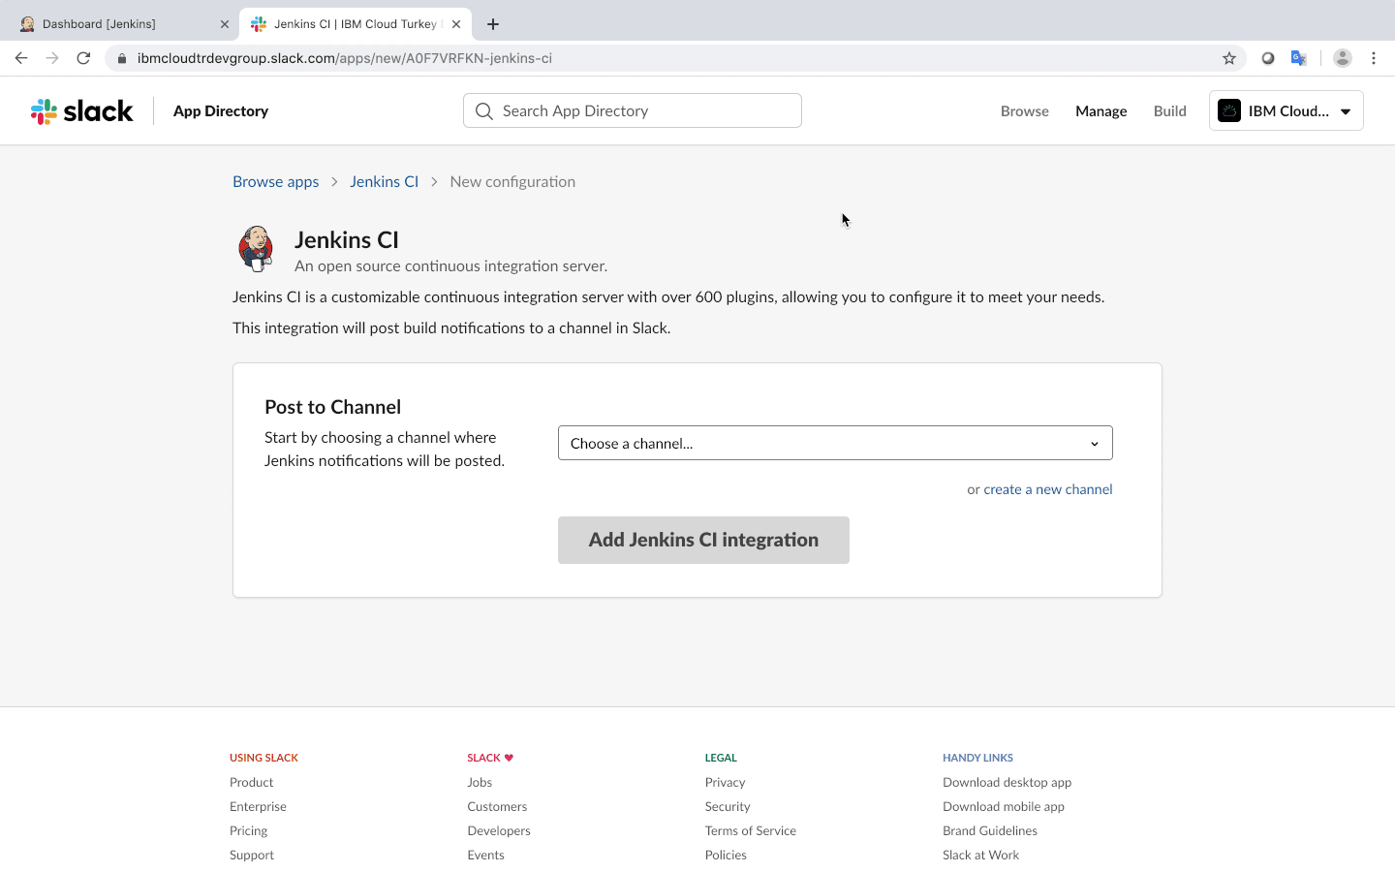Image resolution: width=1395 pixels, height=872 pixels.
Task: Open the Product footer link
Action: pyautogui.click(x=252, y=782)
